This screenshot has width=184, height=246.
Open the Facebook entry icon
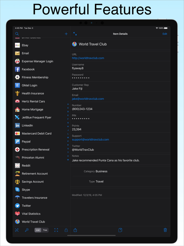(x=17, y=69)
